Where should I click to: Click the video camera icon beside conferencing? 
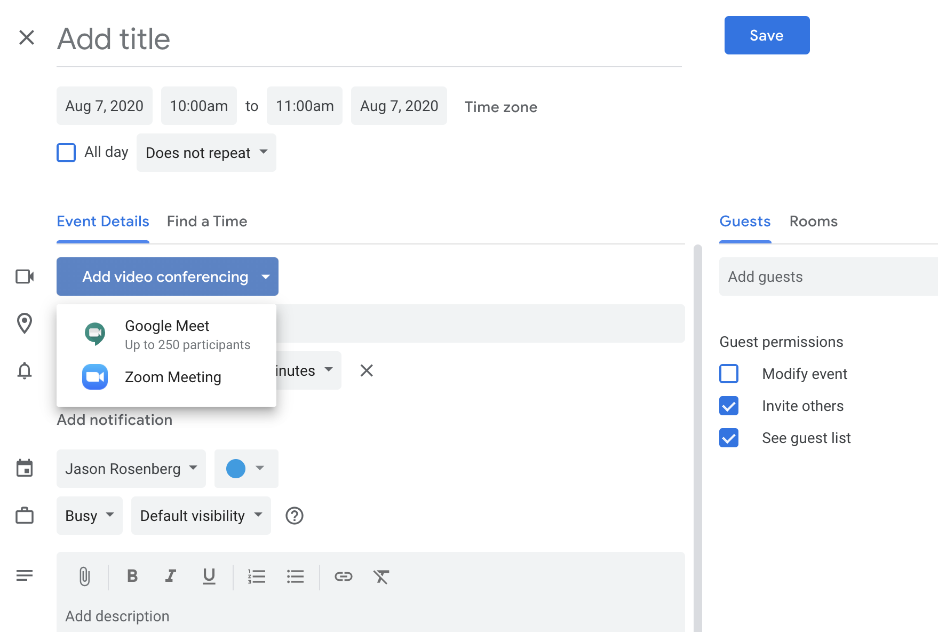[25, 276]
